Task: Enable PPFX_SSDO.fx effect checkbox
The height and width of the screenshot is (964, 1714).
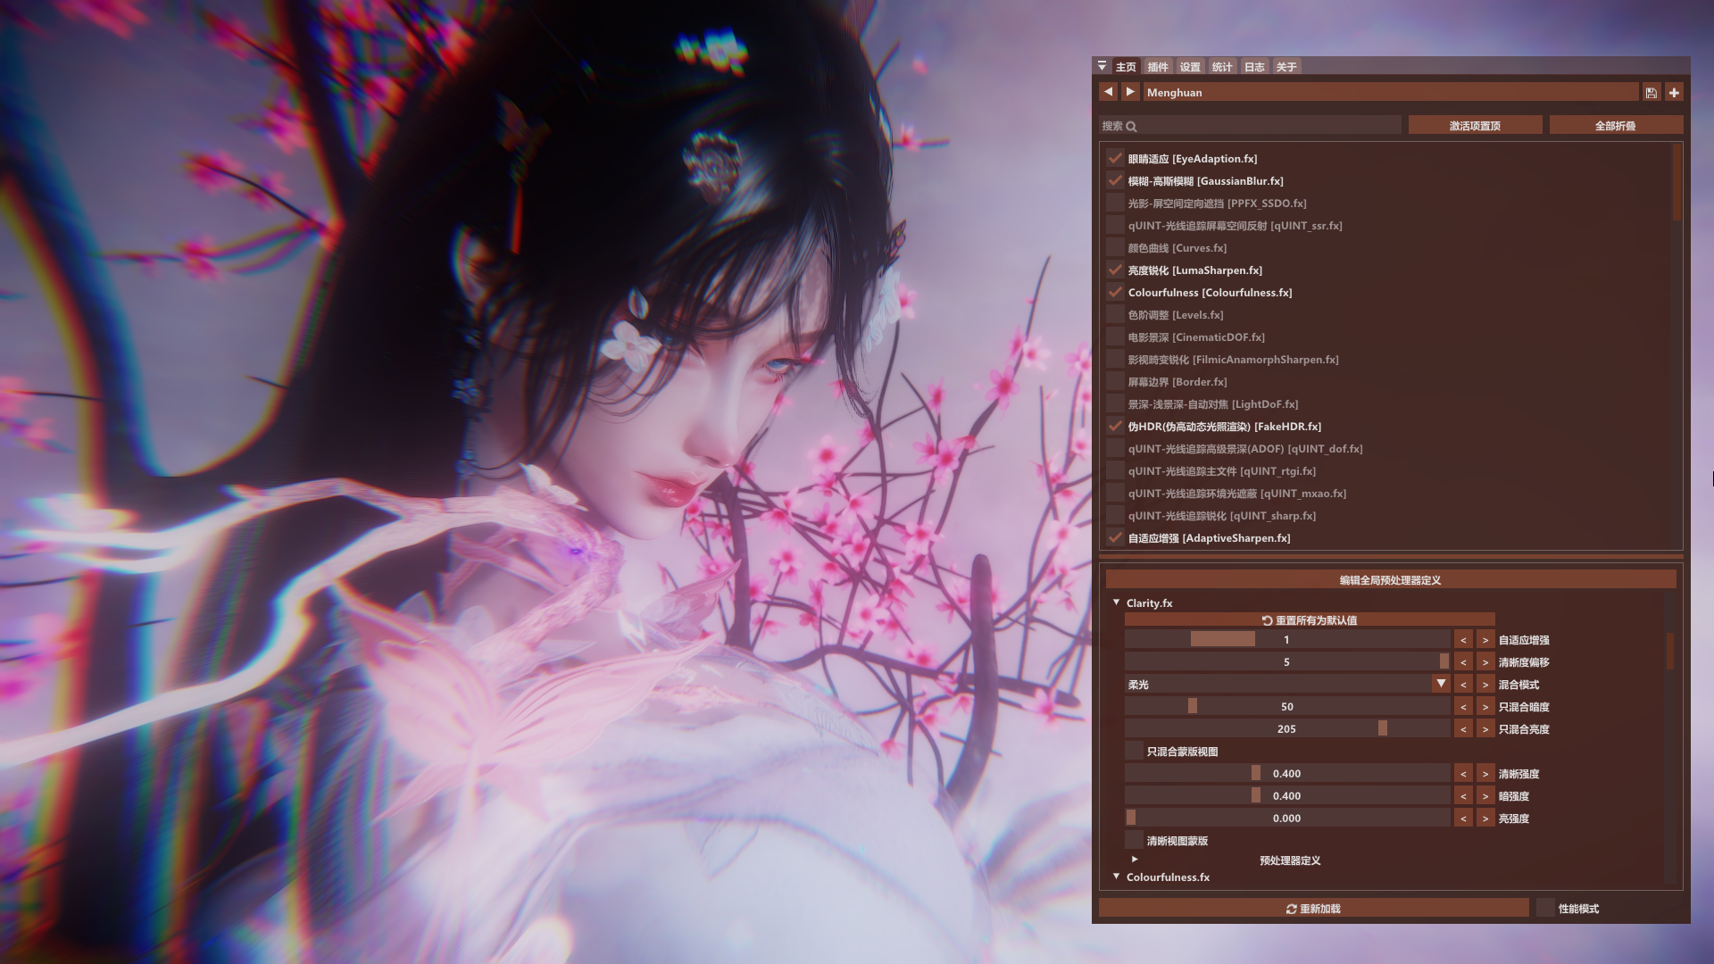Action: click(1115, 203)
